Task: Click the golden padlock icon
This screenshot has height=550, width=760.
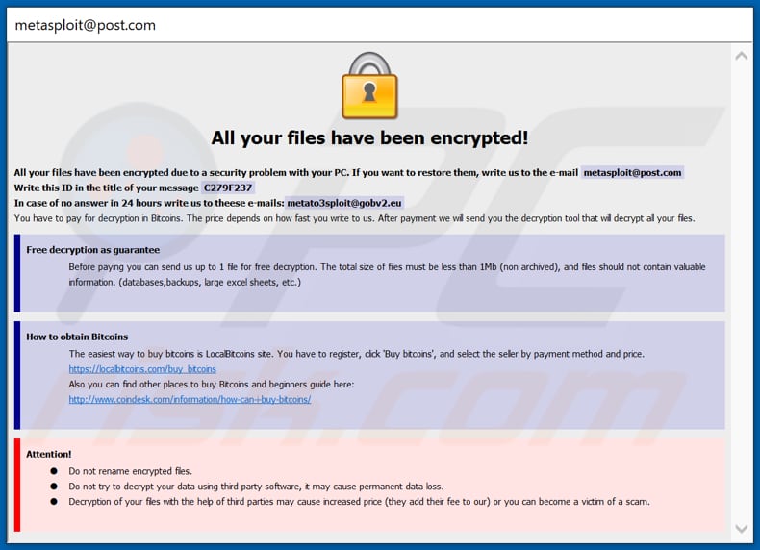Action: [x=369, y=87]
